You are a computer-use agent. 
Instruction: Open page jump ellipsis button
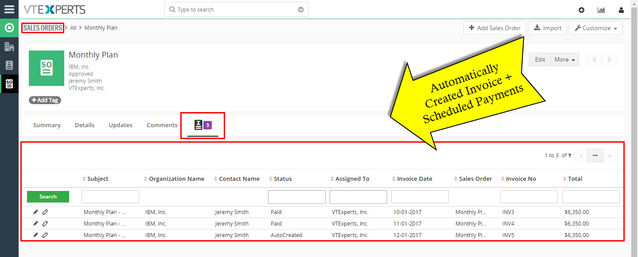coord(595,156)
